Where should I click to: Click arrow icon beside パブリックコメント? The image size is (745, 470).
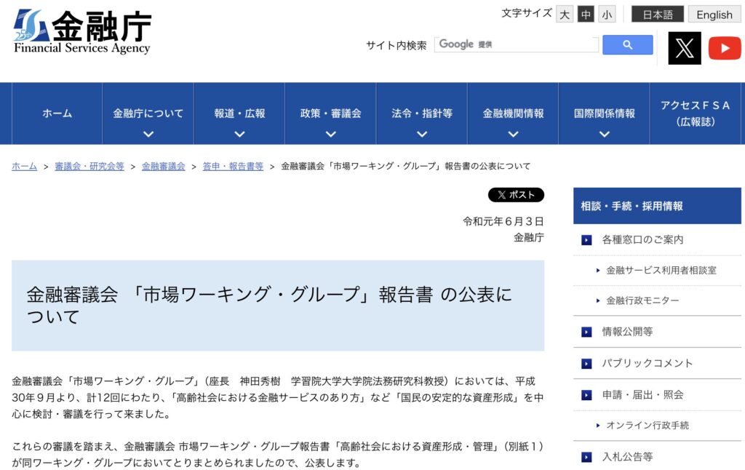[x=587, y=364]
